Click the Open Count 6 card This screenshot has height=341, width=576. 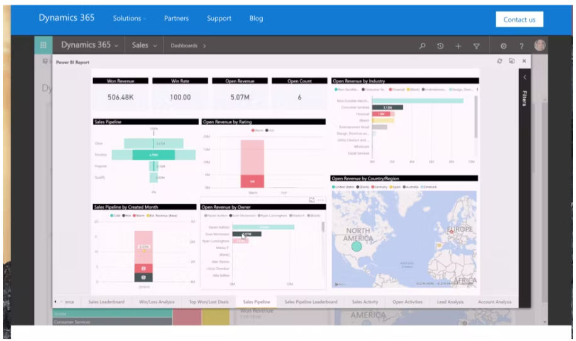point(299,94)
